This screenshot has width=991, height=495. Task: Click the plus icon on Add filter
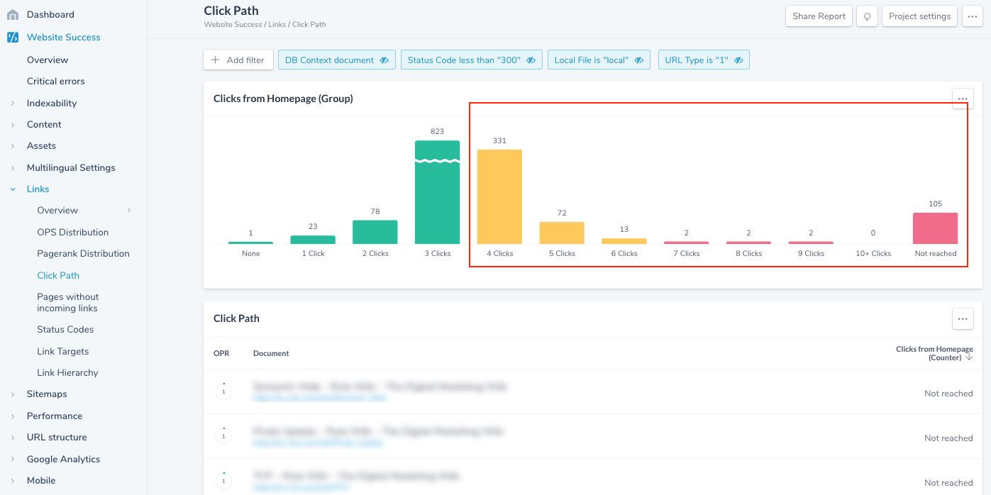pyautogui.click(x=215, y=60)
